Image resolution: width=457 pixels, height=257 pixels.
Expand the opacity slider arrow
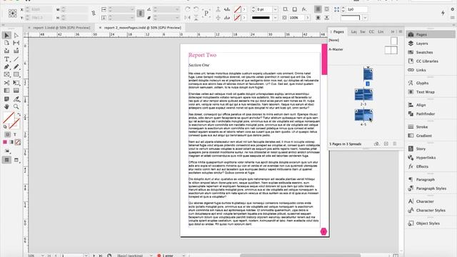coord(307,18)
